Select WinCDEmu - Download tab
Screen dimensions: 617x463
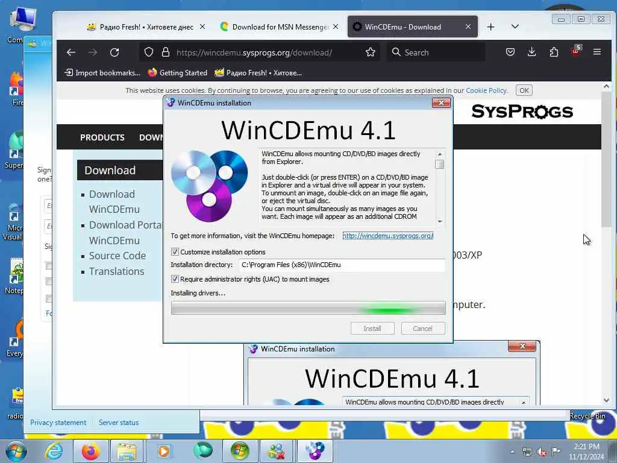pyautogui.click(x=412, y=27)
